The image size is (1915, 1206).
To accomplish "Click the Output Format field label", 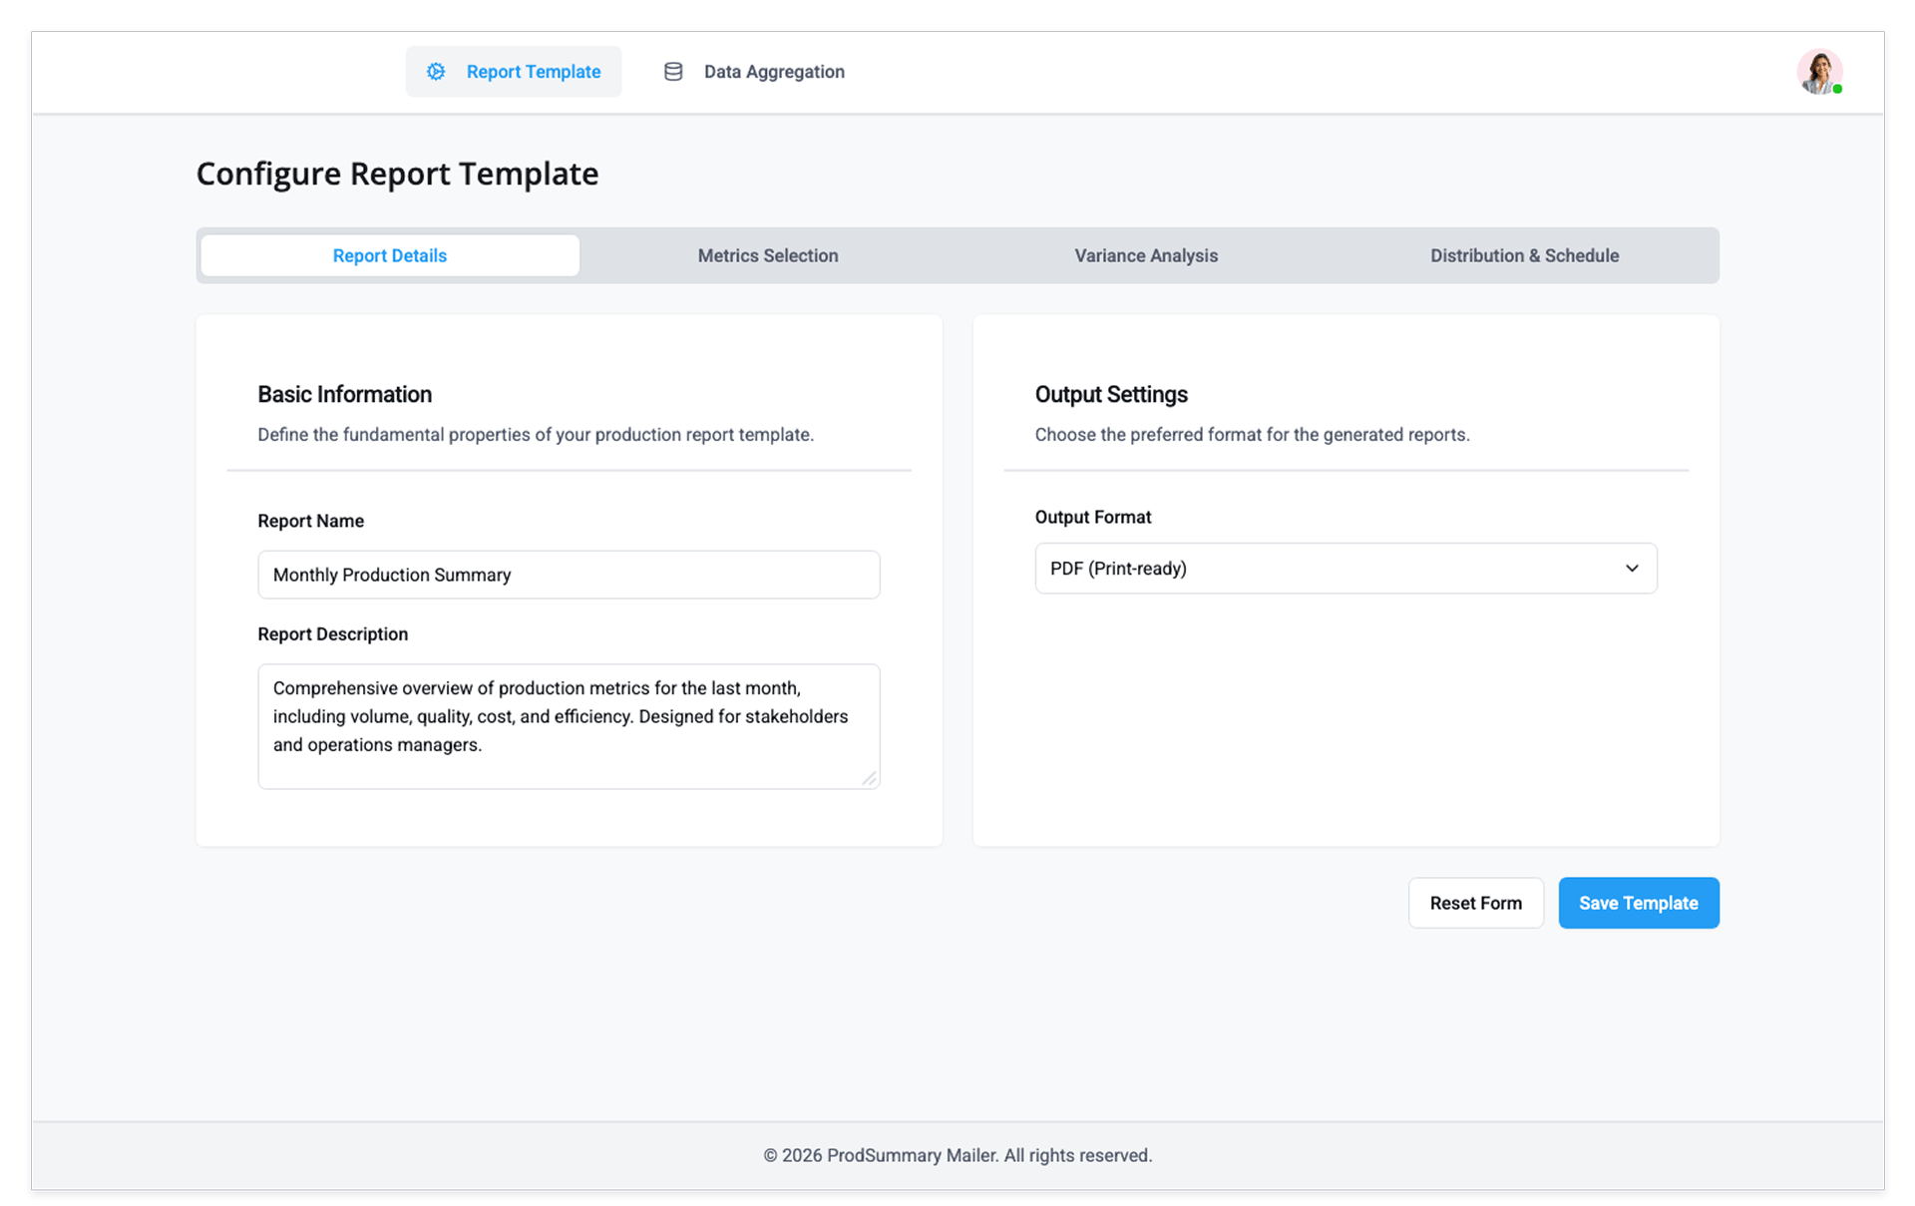I will (x=1092, y=517).
